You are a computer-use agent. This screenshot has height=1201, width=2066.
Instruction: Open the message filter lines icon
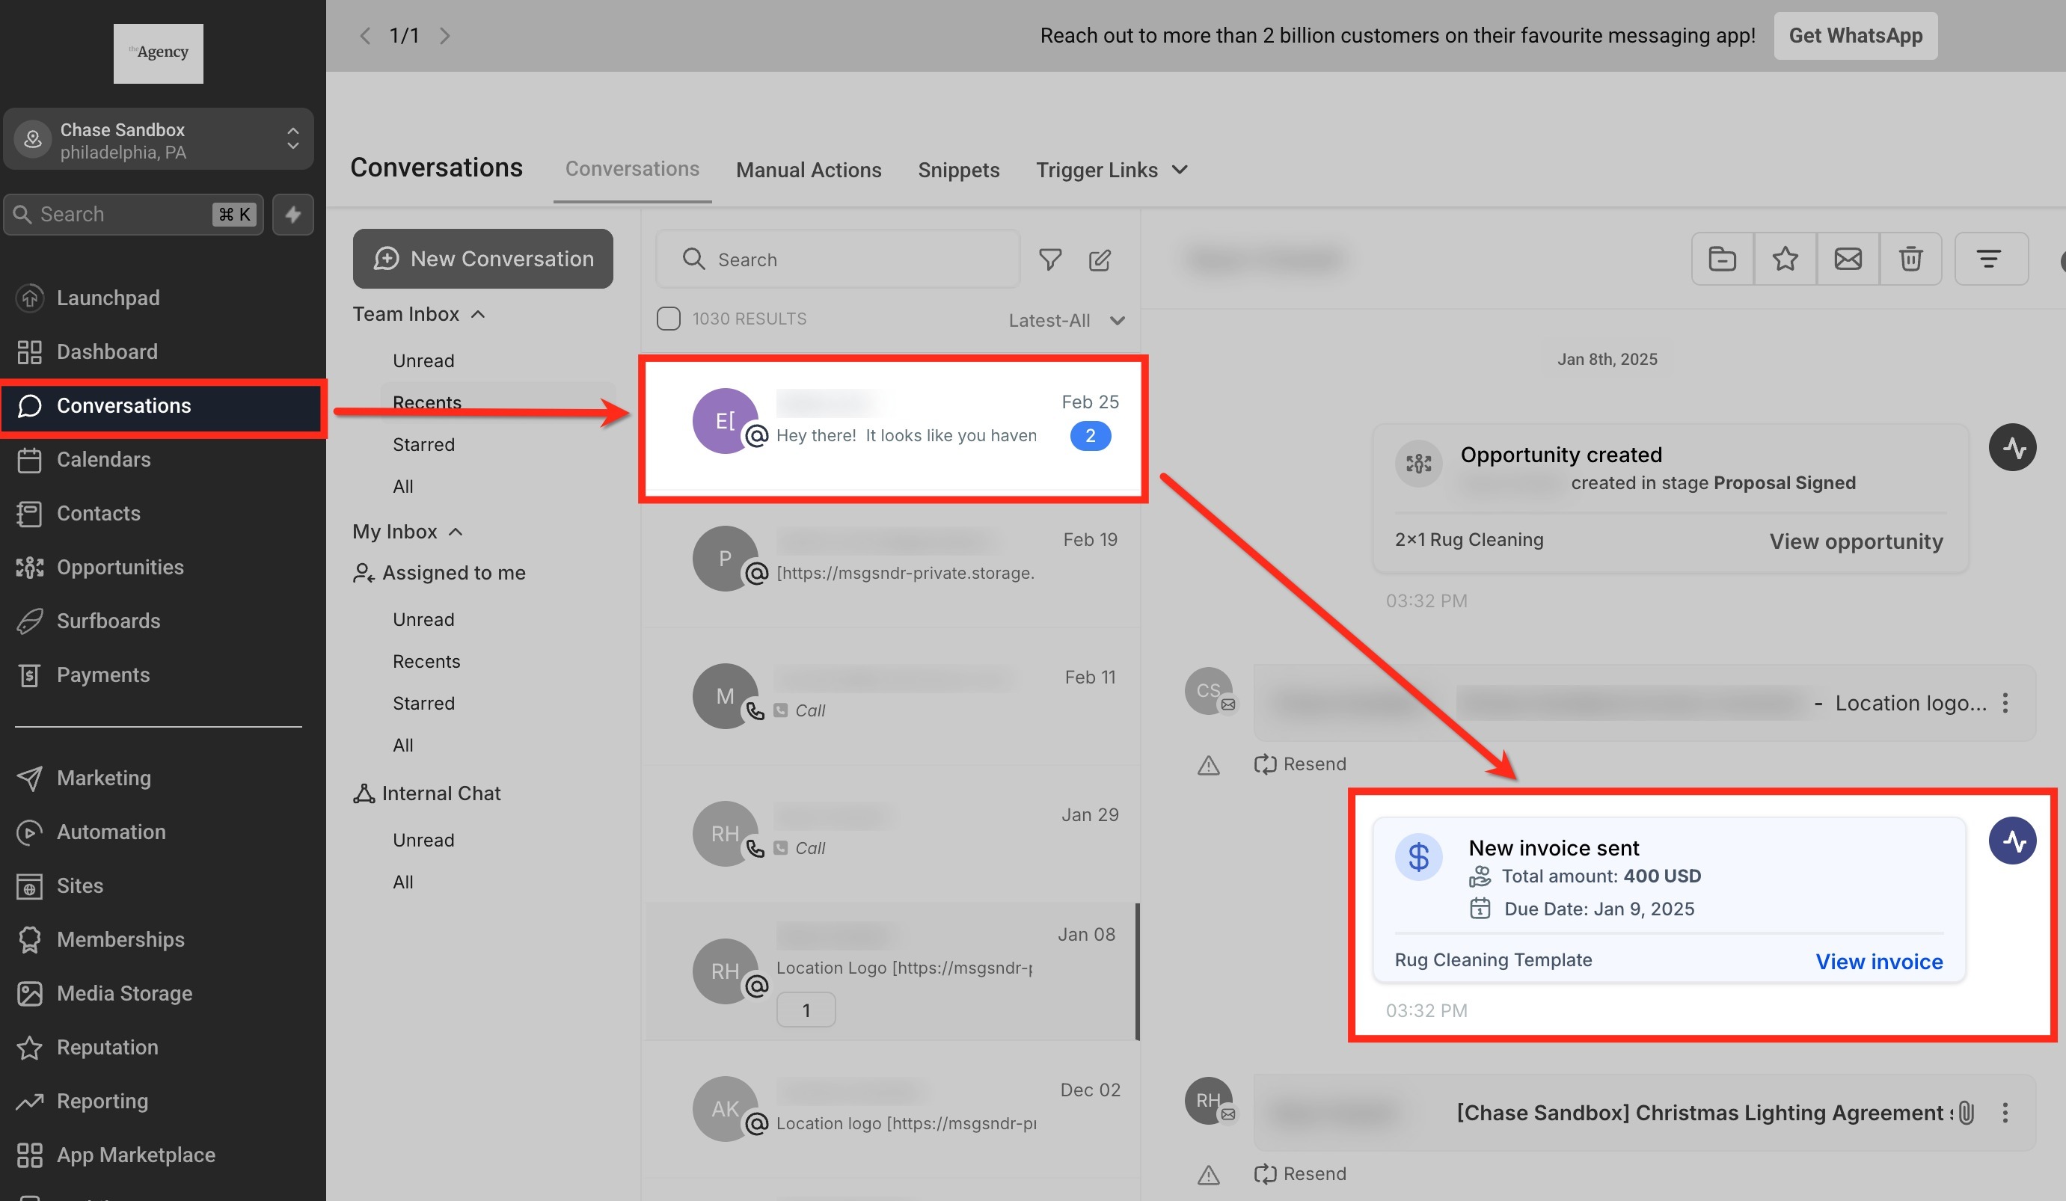coord(1989,259)
